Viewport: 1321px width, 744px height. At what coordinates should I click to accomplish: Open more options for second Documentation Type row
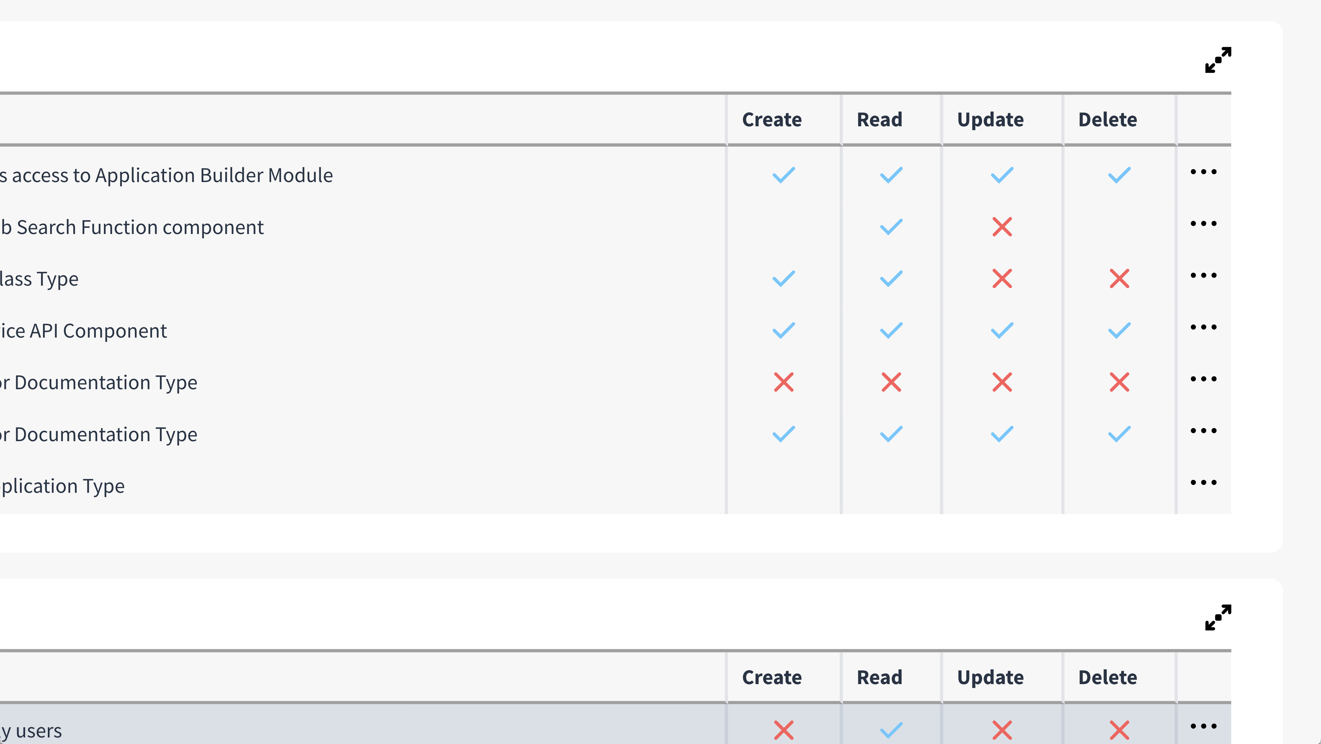coord(1203,431)
